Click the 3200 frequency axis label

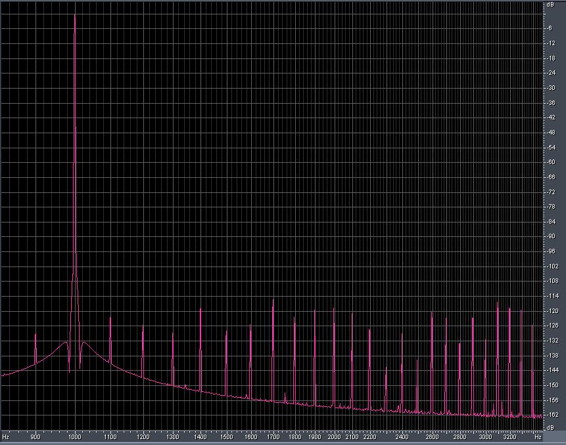click(x=509, y=437)
